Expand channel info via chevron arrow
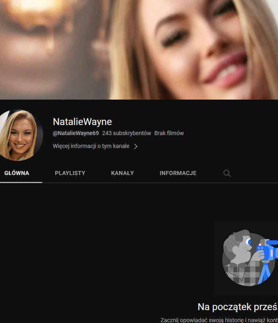278x323 pixels. (x=136, y=146)
